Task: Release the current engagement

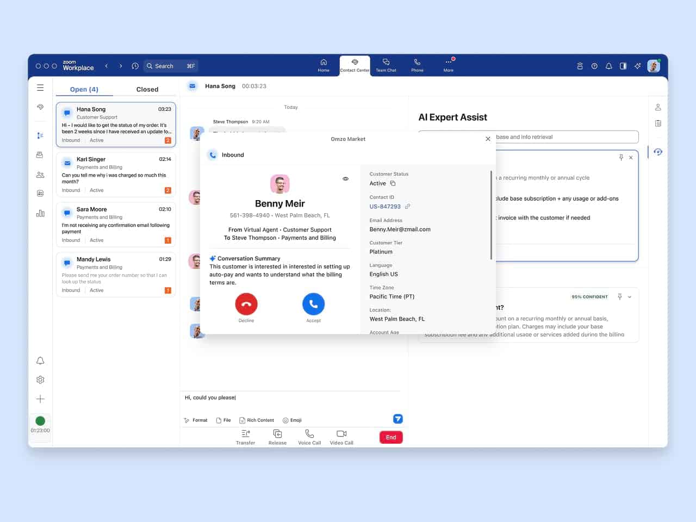Action: (277, 437)
